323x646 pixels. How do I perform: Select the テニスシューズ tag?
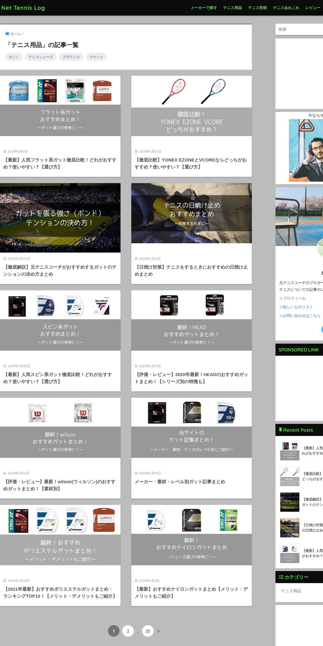pyautogui.click(x=41, y=57)
